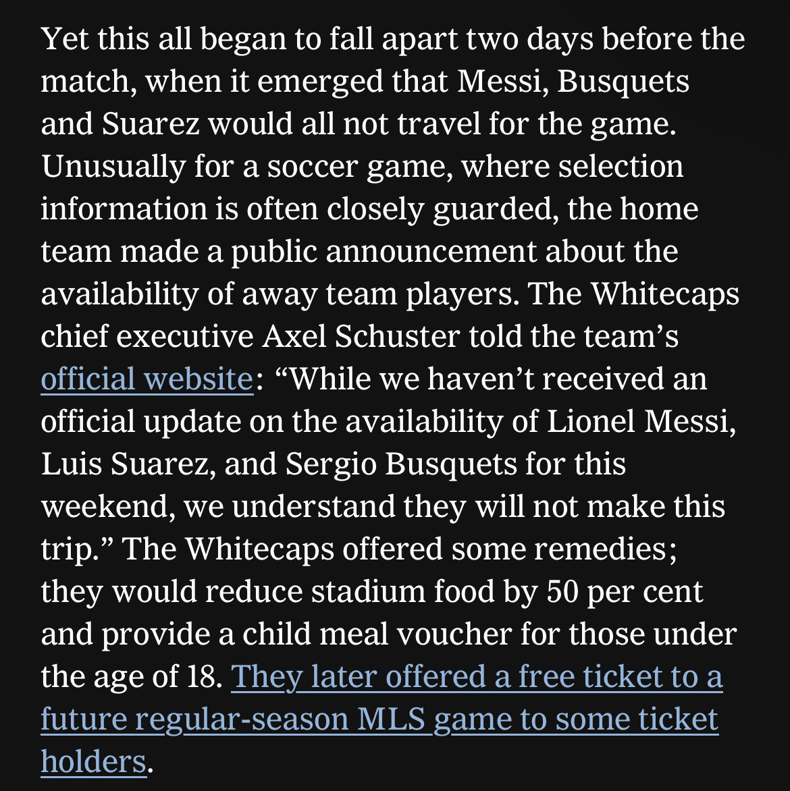Click the name "Lionel Messi"
The width and height of the screenshot is (790, 791).
pos(639,422)
